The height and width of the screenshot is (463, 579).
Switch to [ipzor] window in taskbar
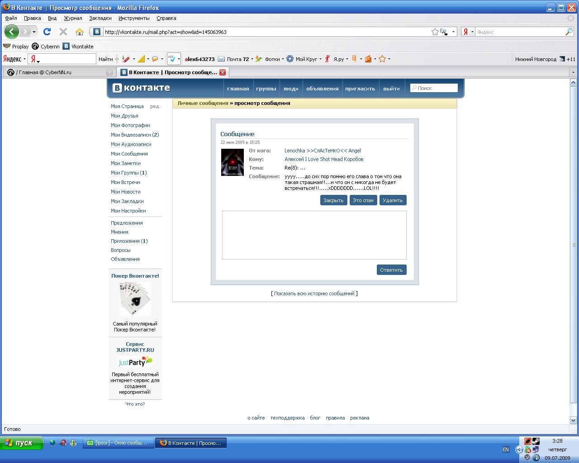point(118,443)
